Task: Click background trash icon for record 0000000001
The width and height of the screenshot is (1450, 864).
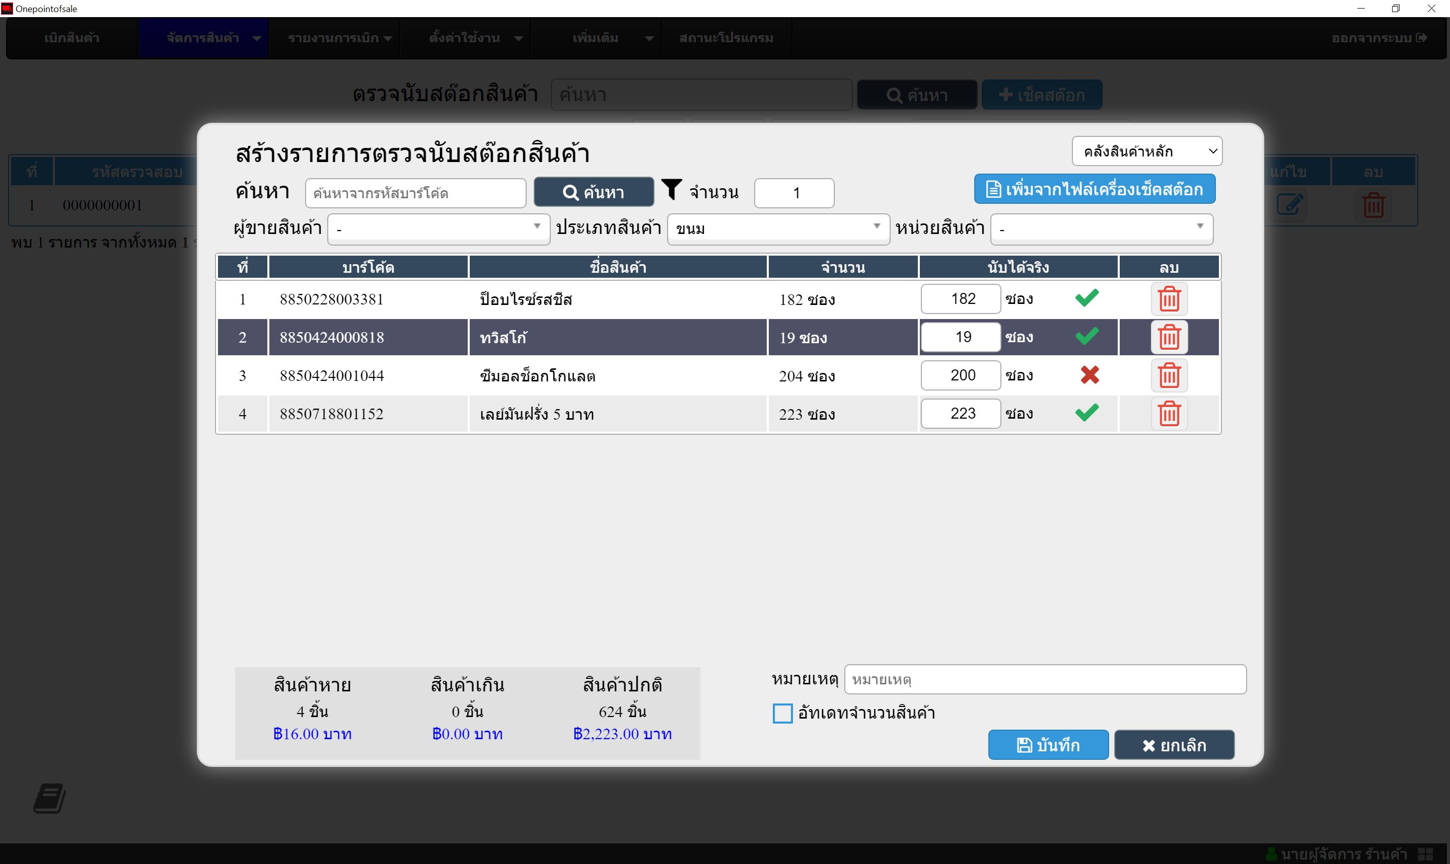Action: pos(1373,205)
